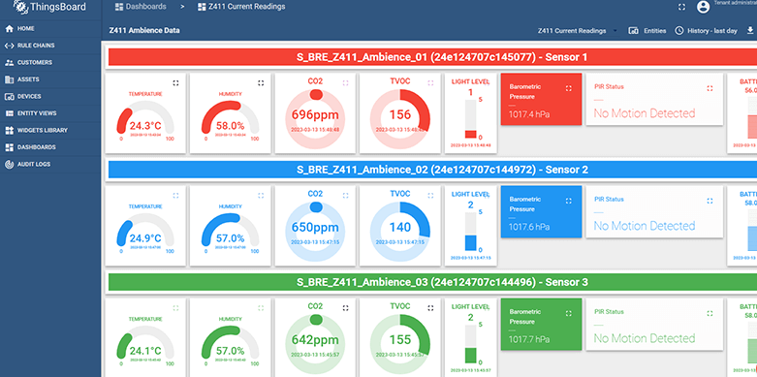The image size is (757, 377).
Task: Expand Sensor 1 CO2 widget fullscreen
Action: click(x=346, y=83)
